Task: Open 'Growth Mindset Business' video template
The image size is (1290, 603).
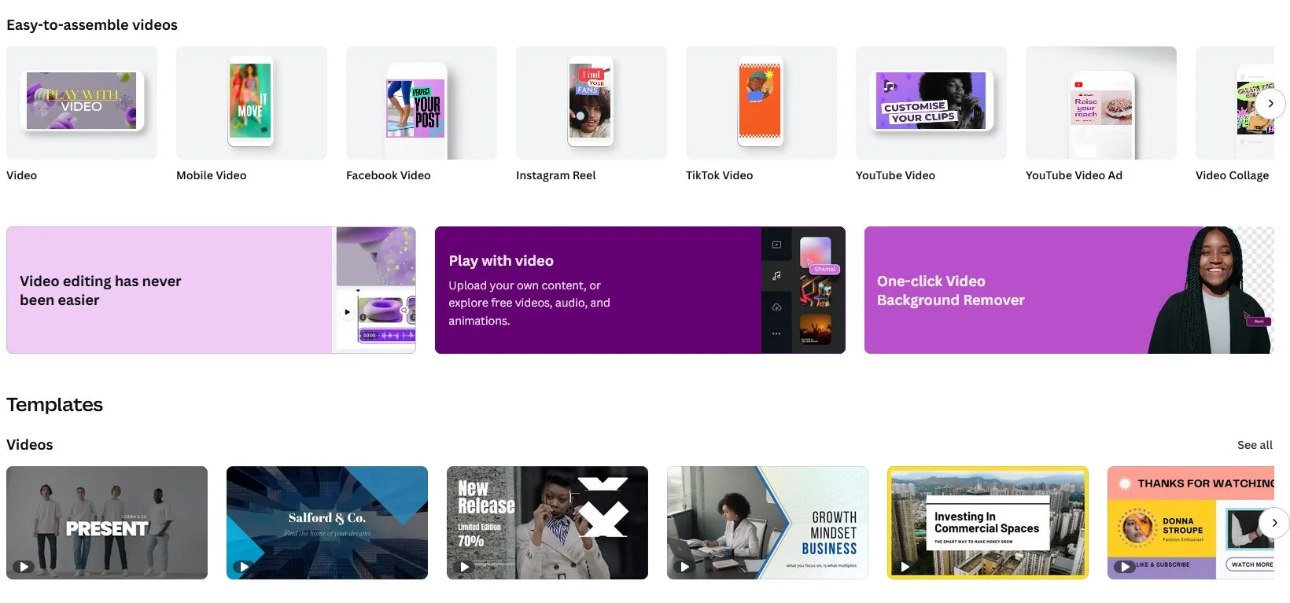Action: click(x=768, y=523)
